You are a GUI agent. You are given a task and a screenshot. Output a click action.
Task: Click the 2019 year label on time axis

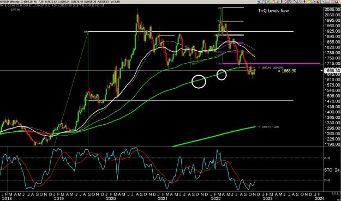click(x=59, y=199)
